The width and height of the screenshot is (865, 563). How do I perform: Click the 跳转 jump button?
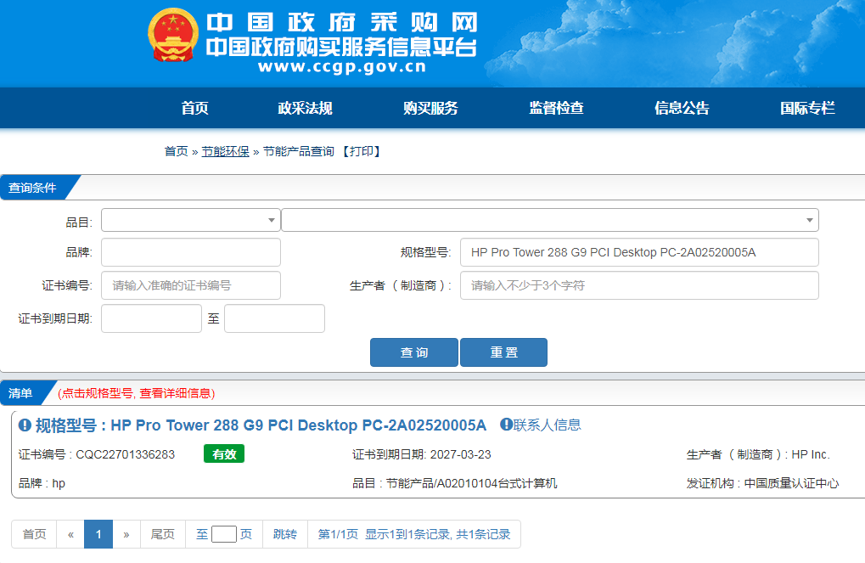pos(285,534)
